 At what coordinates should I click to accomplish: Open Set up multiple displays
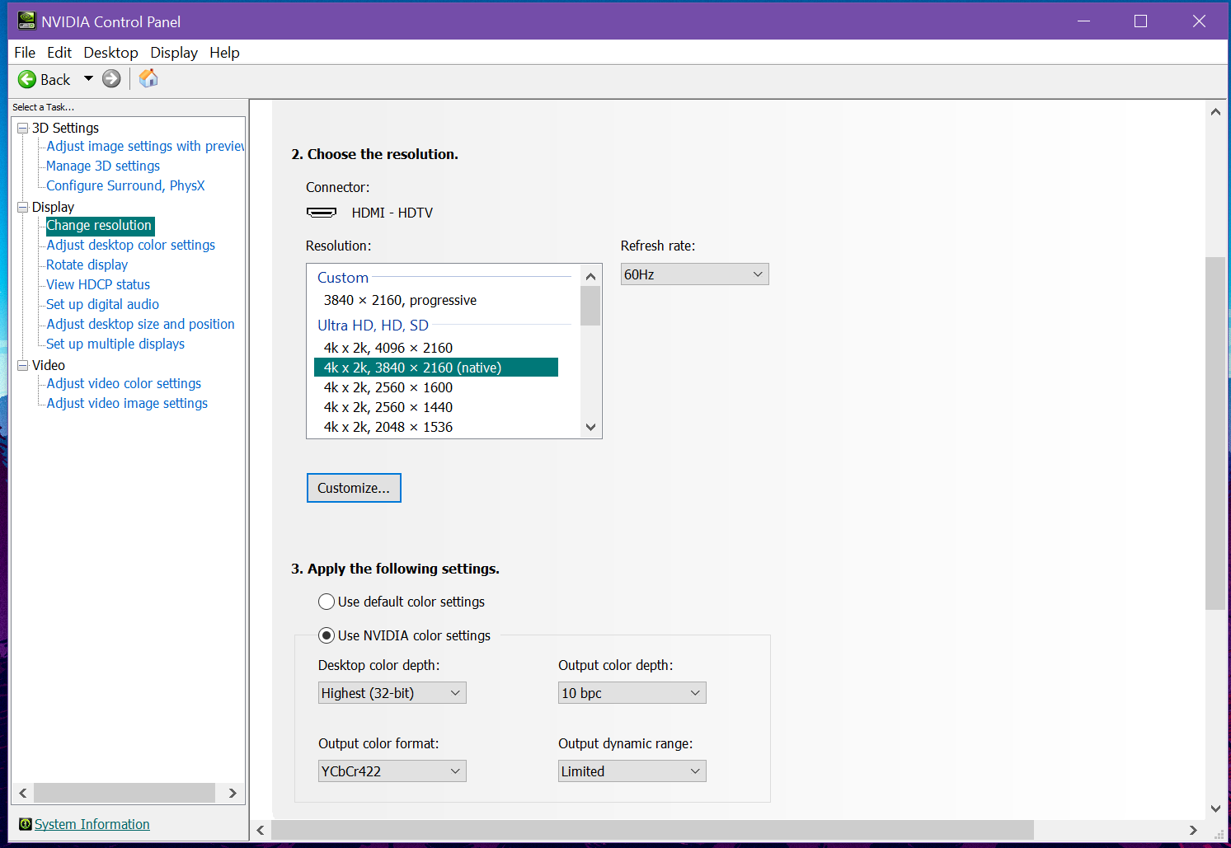click(x=115, y=344)
